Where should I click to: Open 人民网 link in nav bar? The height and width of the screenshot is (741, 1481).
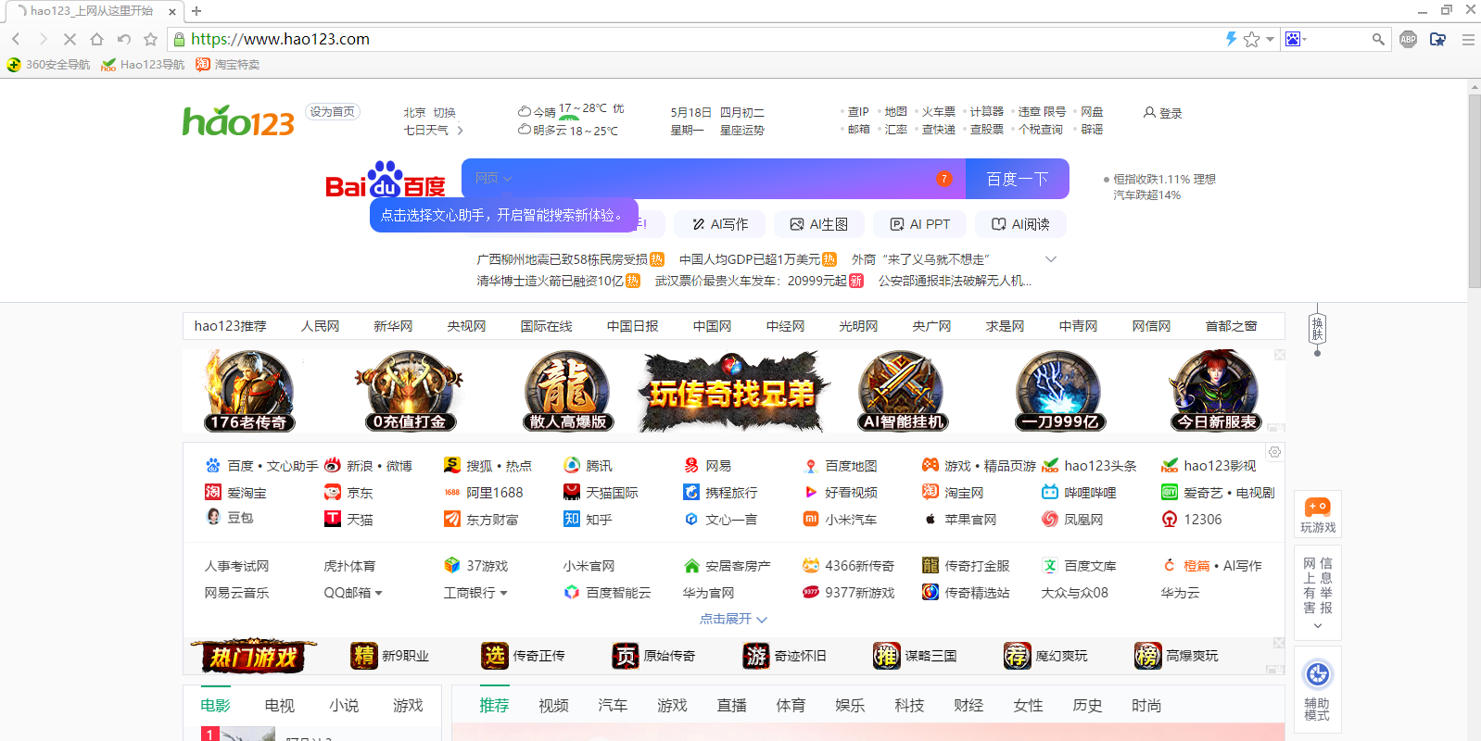tap(320, 326)
